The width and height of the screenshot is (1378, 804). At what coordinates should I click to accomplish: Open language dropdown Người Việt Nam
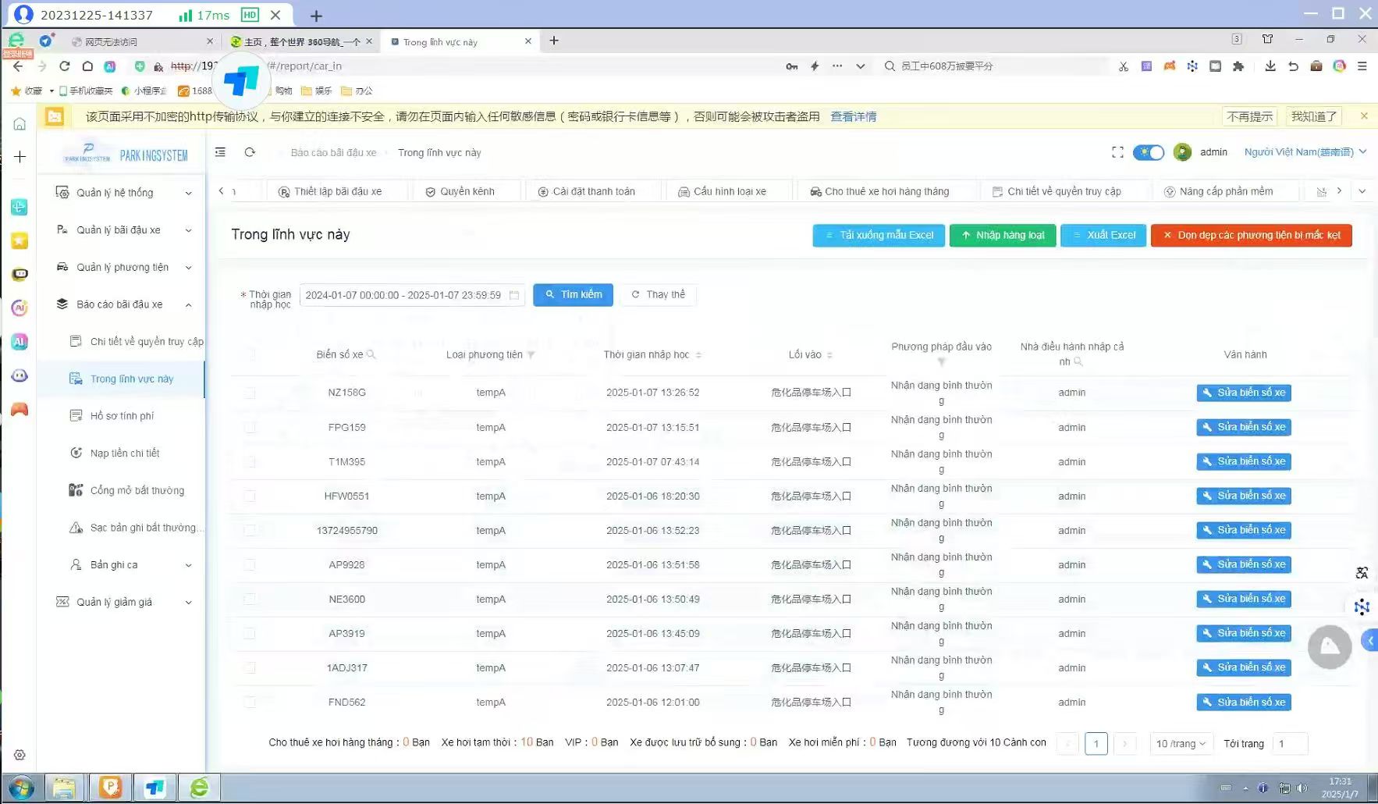(x=1305, y=152)
